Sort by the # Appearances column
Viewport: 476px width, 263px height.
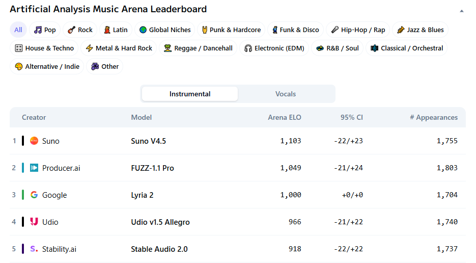click(434, 117)
